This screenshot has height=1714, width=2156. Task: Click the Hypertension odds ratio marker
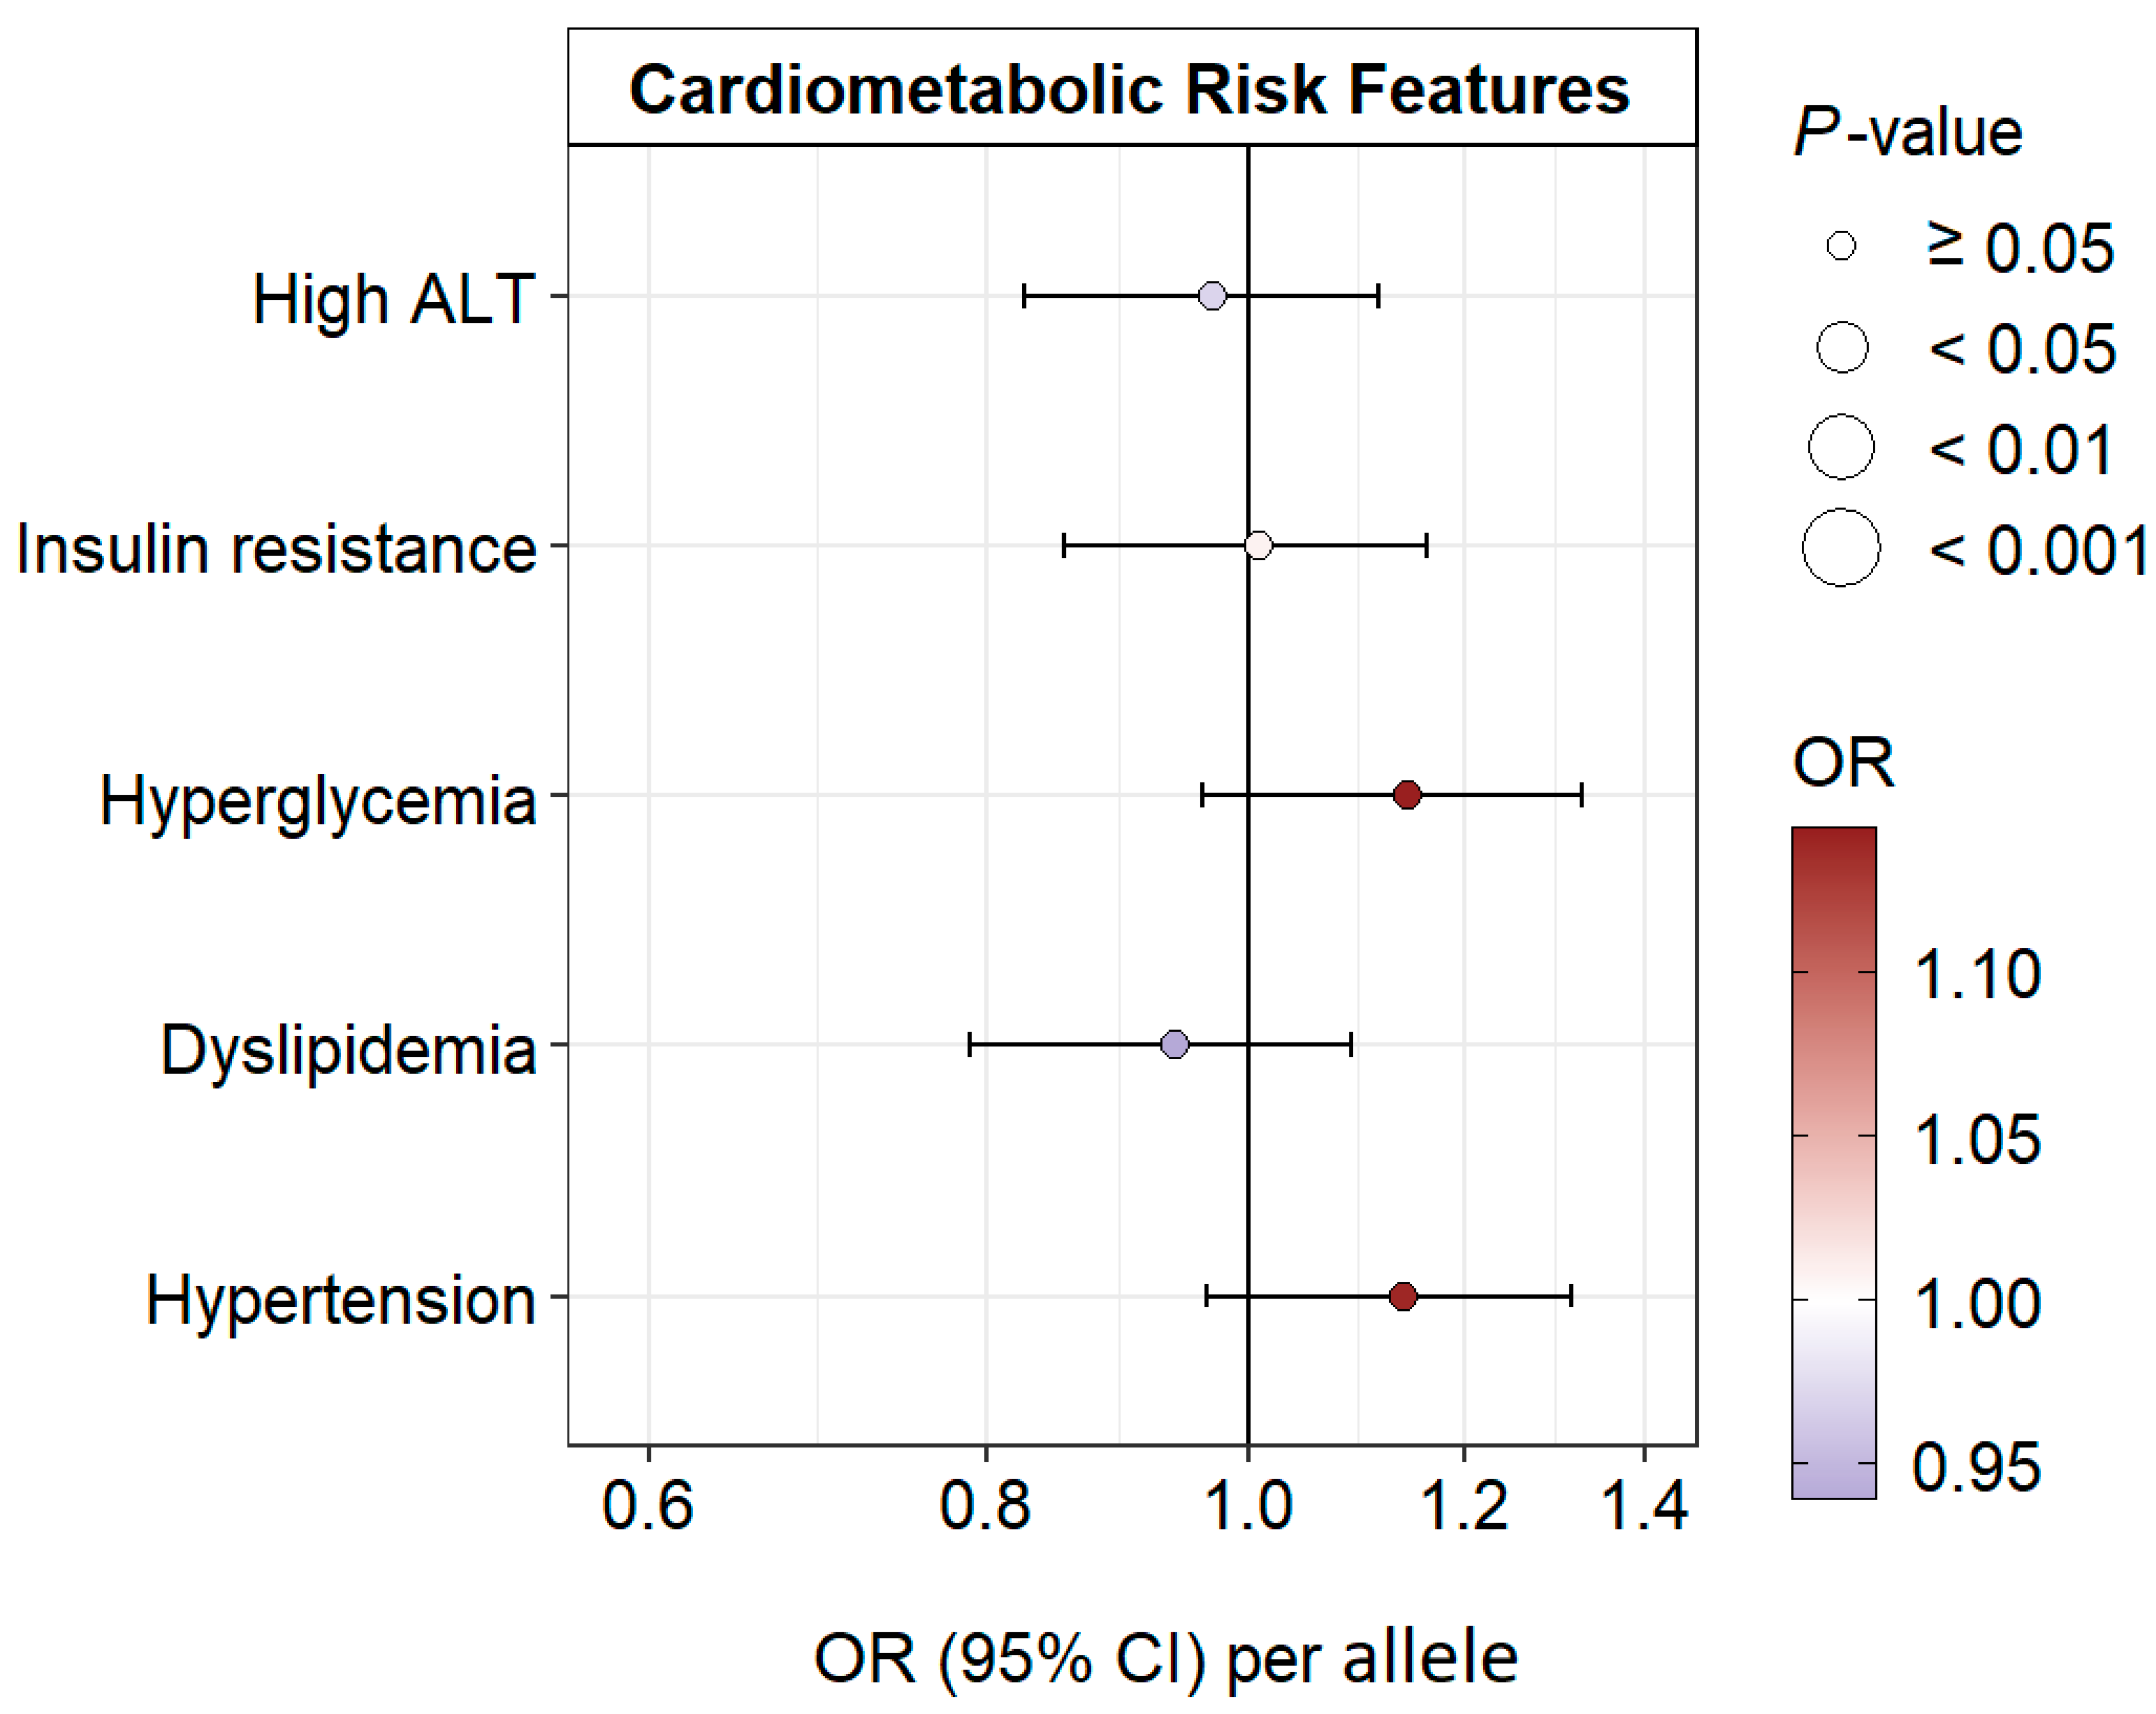point(1403,1296)
